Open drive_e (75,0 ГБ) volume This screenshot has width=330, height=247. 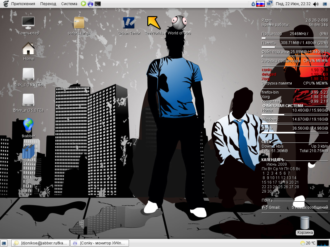[x=28, y=100]
